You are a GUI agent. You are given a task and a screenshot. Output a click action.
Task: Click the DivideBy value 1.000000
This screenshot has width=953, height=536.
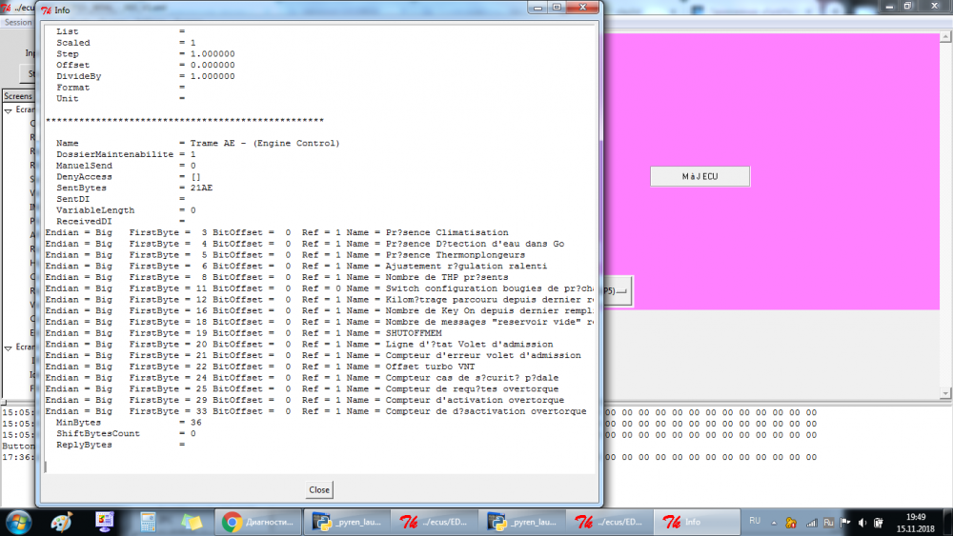click(213, 76)
